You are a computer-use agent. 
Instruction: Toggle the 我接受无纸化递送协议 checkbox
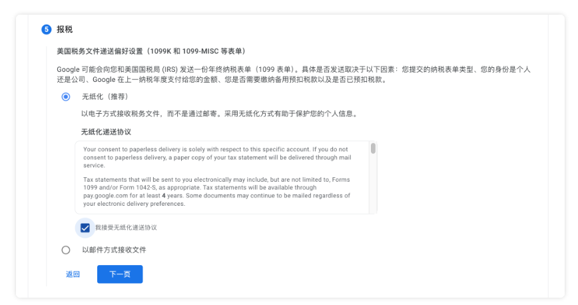[x=85, y=228]
